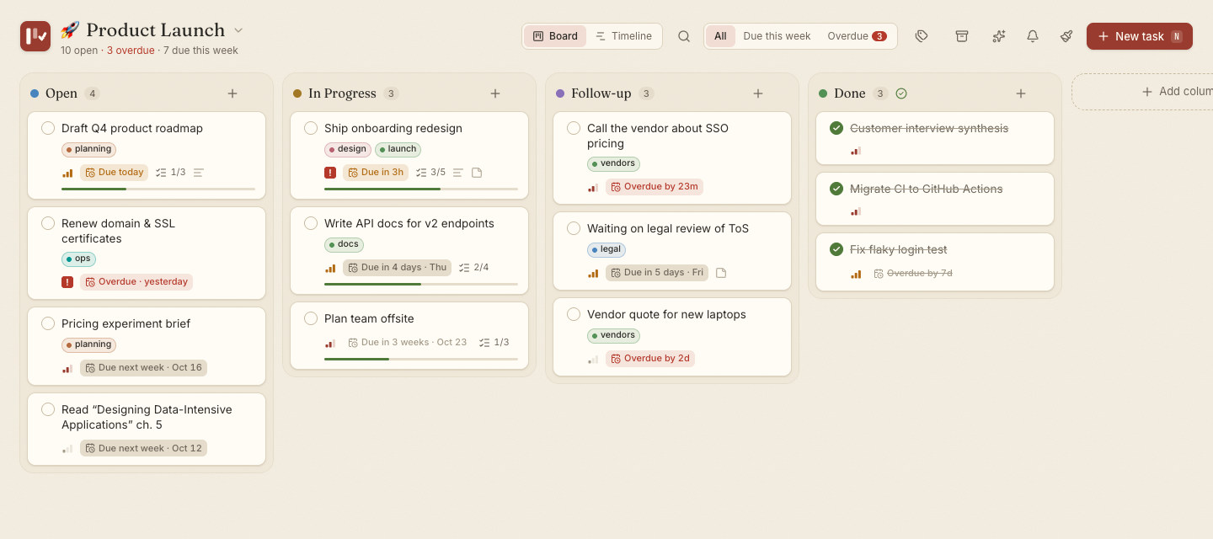The height and width of the screenshot is (539, 1213).
Task: Check off Read Designing Data-Intensive Applications
Action: (x=48, y=409)
